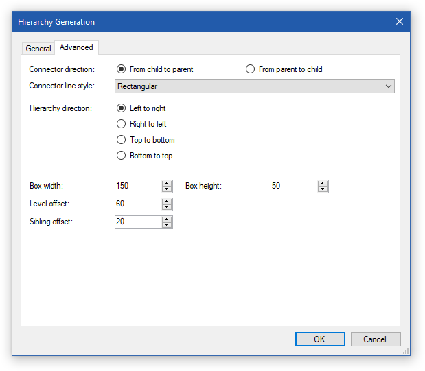Open the Connector line style dropdown
The height and width of the screenshot is (371, 425).
pyautogui.click(x=255, y=86)
